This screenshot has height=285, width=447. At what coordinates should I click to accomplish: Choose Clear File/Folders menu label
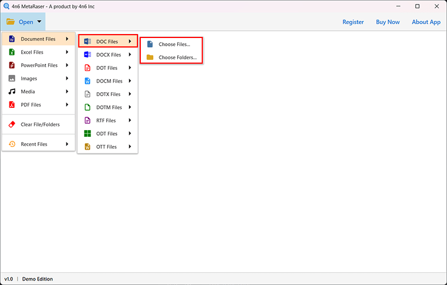(x=40, y=124)
